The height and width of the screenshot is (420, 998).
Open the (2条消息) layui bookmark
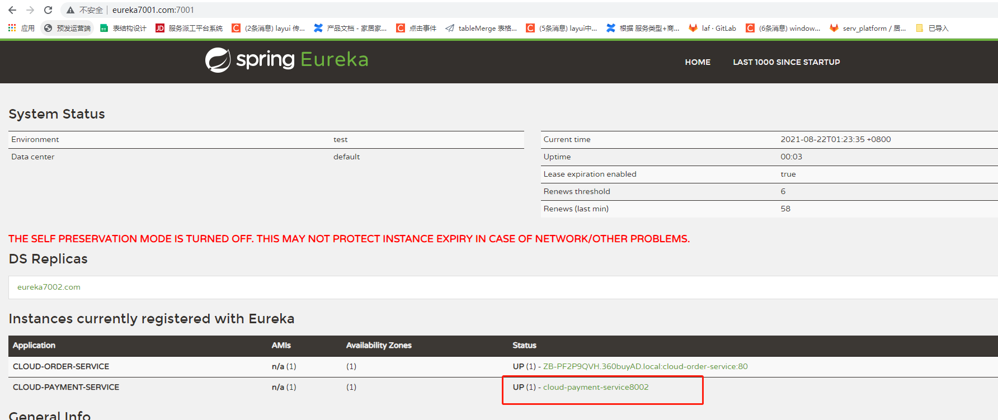[269, 28]
